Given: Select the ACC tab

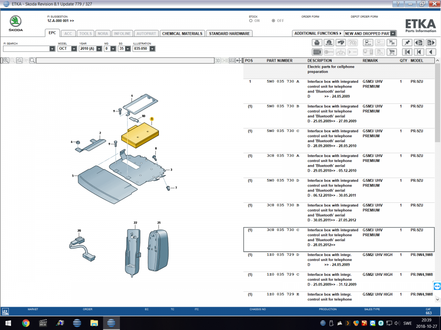Looking at the screenshot, I should [68, 33].
